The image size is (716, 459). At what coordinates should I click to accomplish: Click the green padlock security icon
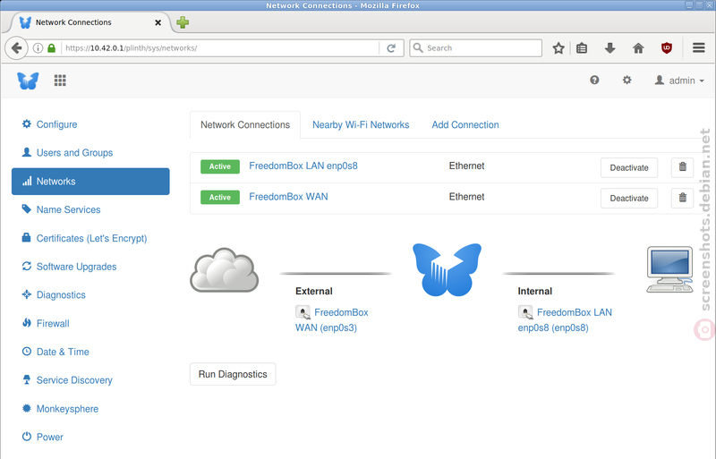click(52, 48)
